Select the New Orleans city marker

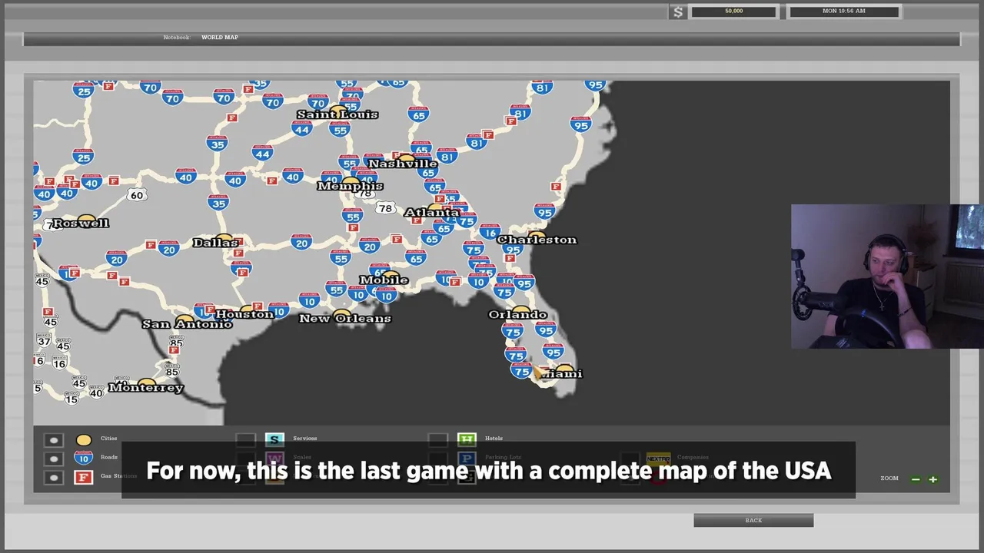[x=341, y=313]
